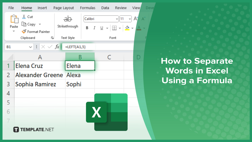Open the Copy options dropdown arrow
The height and width of the screenshot is (142, 252).
coord(40,24)
